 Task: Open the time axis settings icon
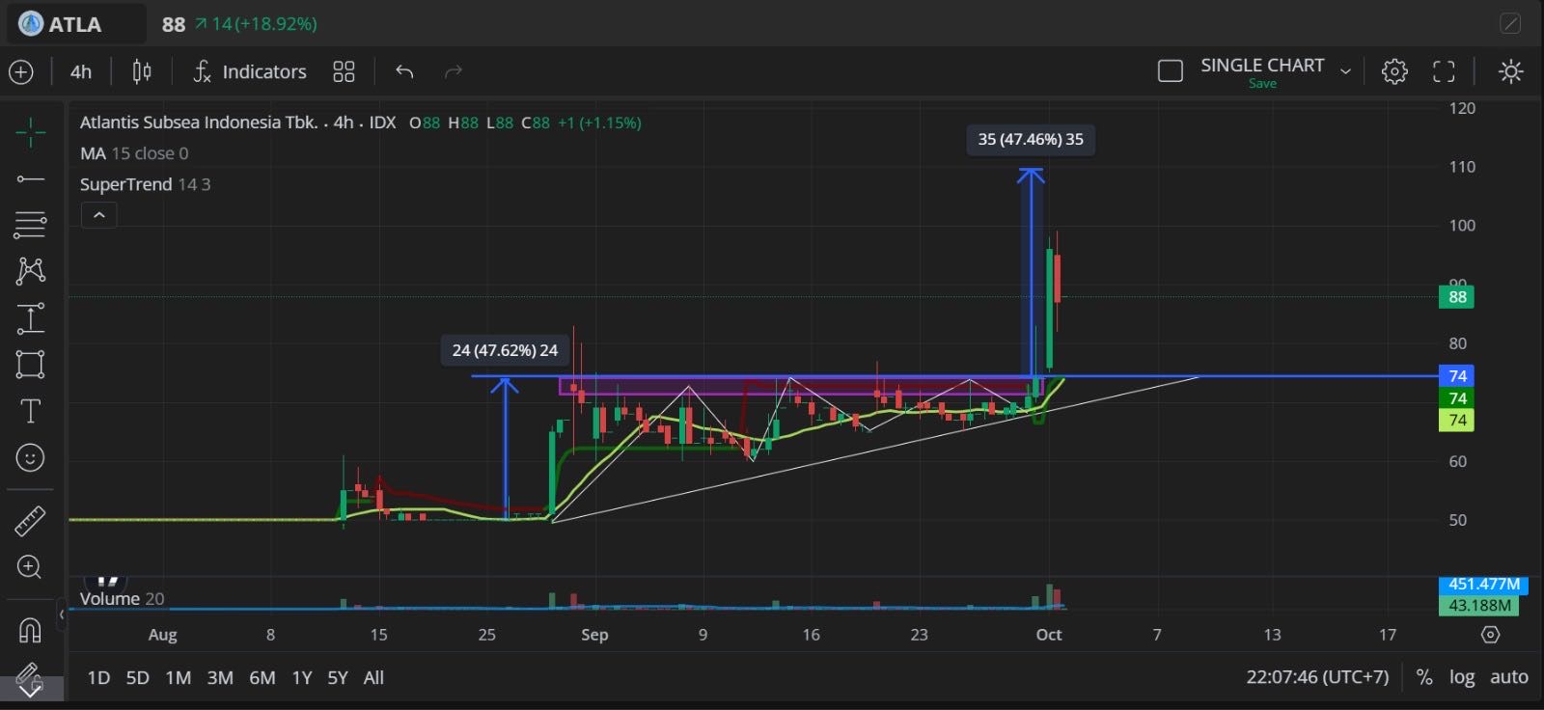[x=1491, y=635]
